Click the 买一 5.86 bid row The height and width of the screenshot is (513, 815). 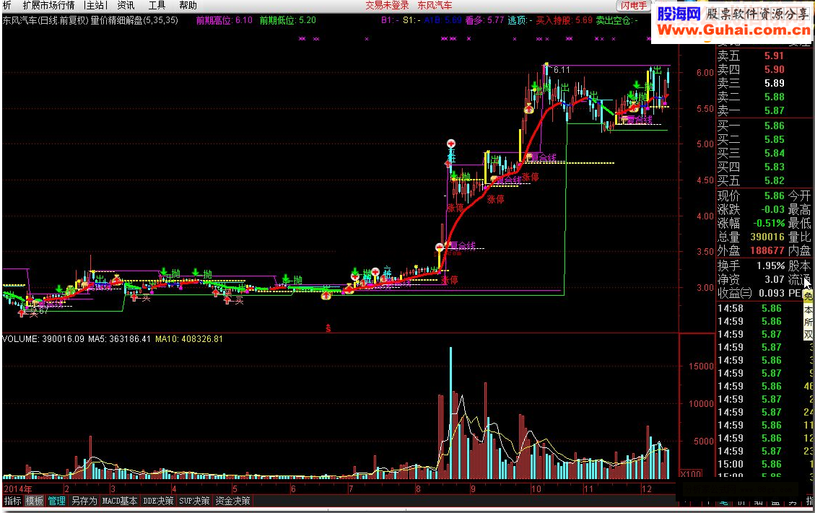[751, 126]
